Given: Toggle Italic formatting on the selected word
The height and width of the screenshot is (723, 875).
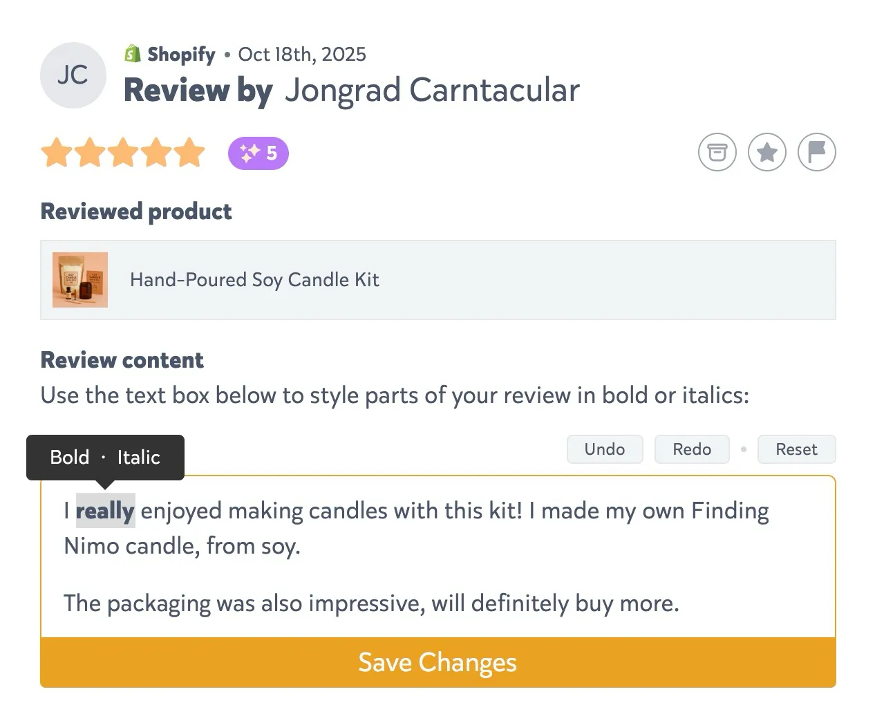Looking at the screenshot, I should click(x=140, y=457).
